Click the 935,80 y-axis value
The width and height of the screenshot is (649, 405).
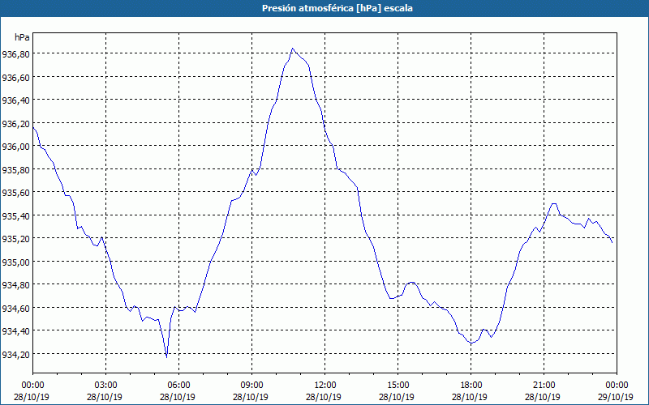coord(15,169)
